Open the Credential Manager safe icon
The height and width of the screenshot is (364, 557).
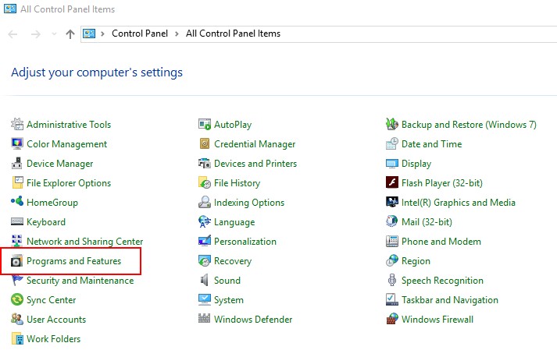[204, 143]
